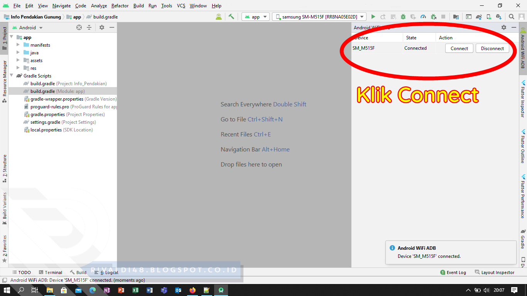The image size is (527, 296).
Task: Start debugging with the green bug icon
Action: tap(404, 17)
